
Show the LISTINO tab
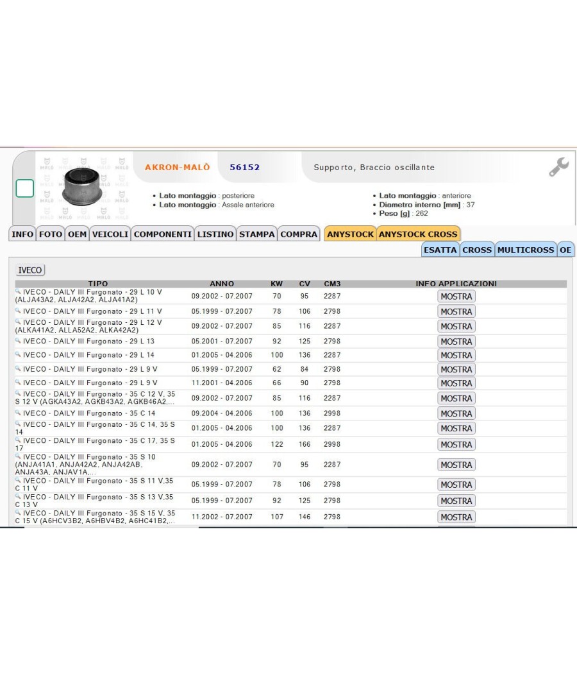tap(215, 234)
